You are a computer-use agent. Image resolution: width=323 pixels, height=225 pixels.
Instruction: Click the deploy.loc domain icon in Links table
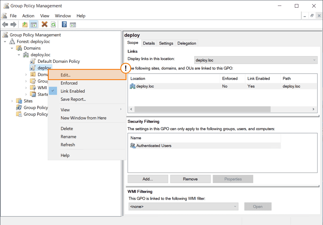[x=132, y=86]
